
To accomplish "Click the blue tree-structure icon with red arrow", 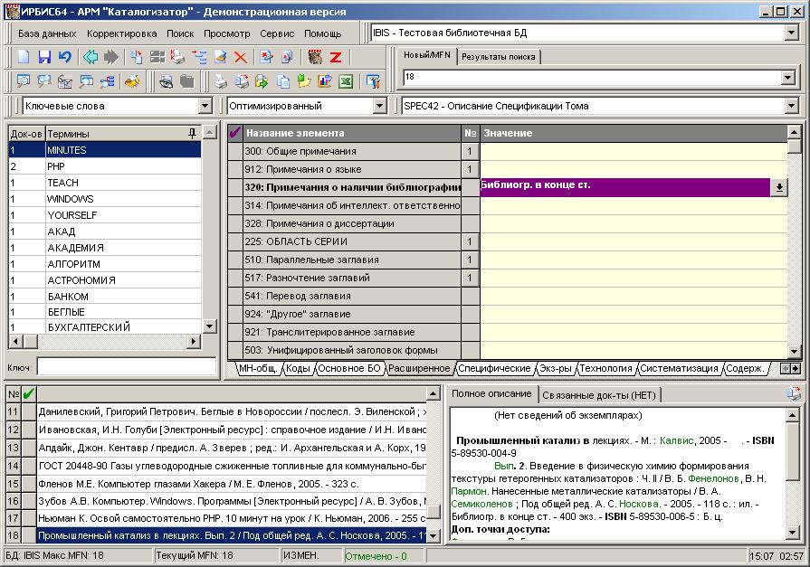I will click(199, 57).
